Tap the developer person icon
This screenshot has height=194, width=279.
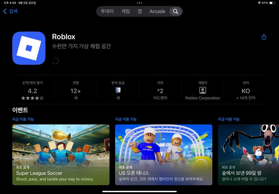coord(203,90)
